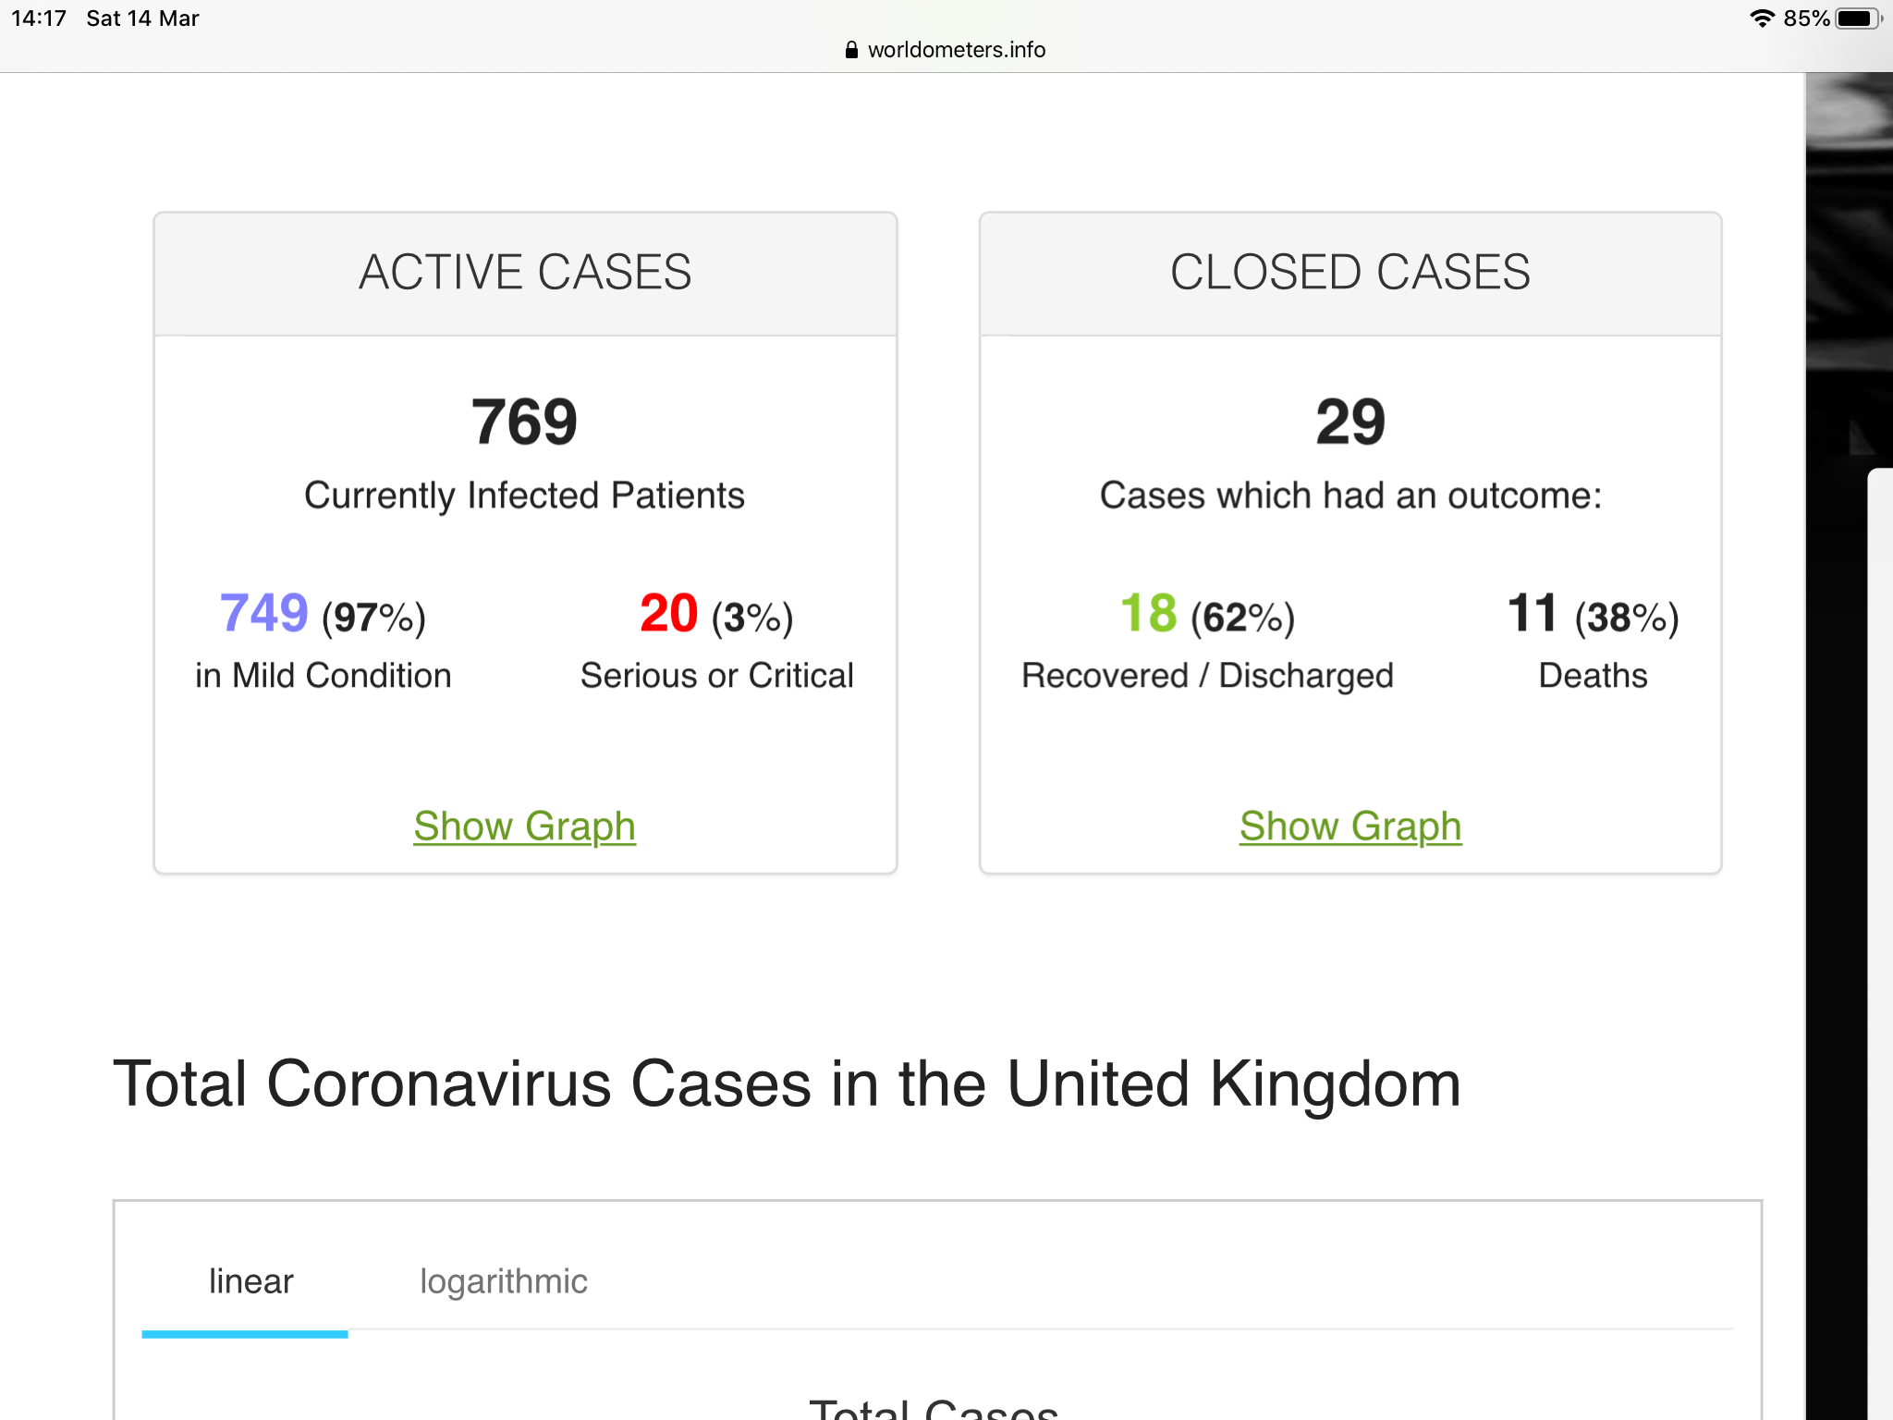Tap the battery indicator icon
Image resolution: width=1893 pixels, height=1420 pixels.
pyautogui.click(x=1858, y=18)
